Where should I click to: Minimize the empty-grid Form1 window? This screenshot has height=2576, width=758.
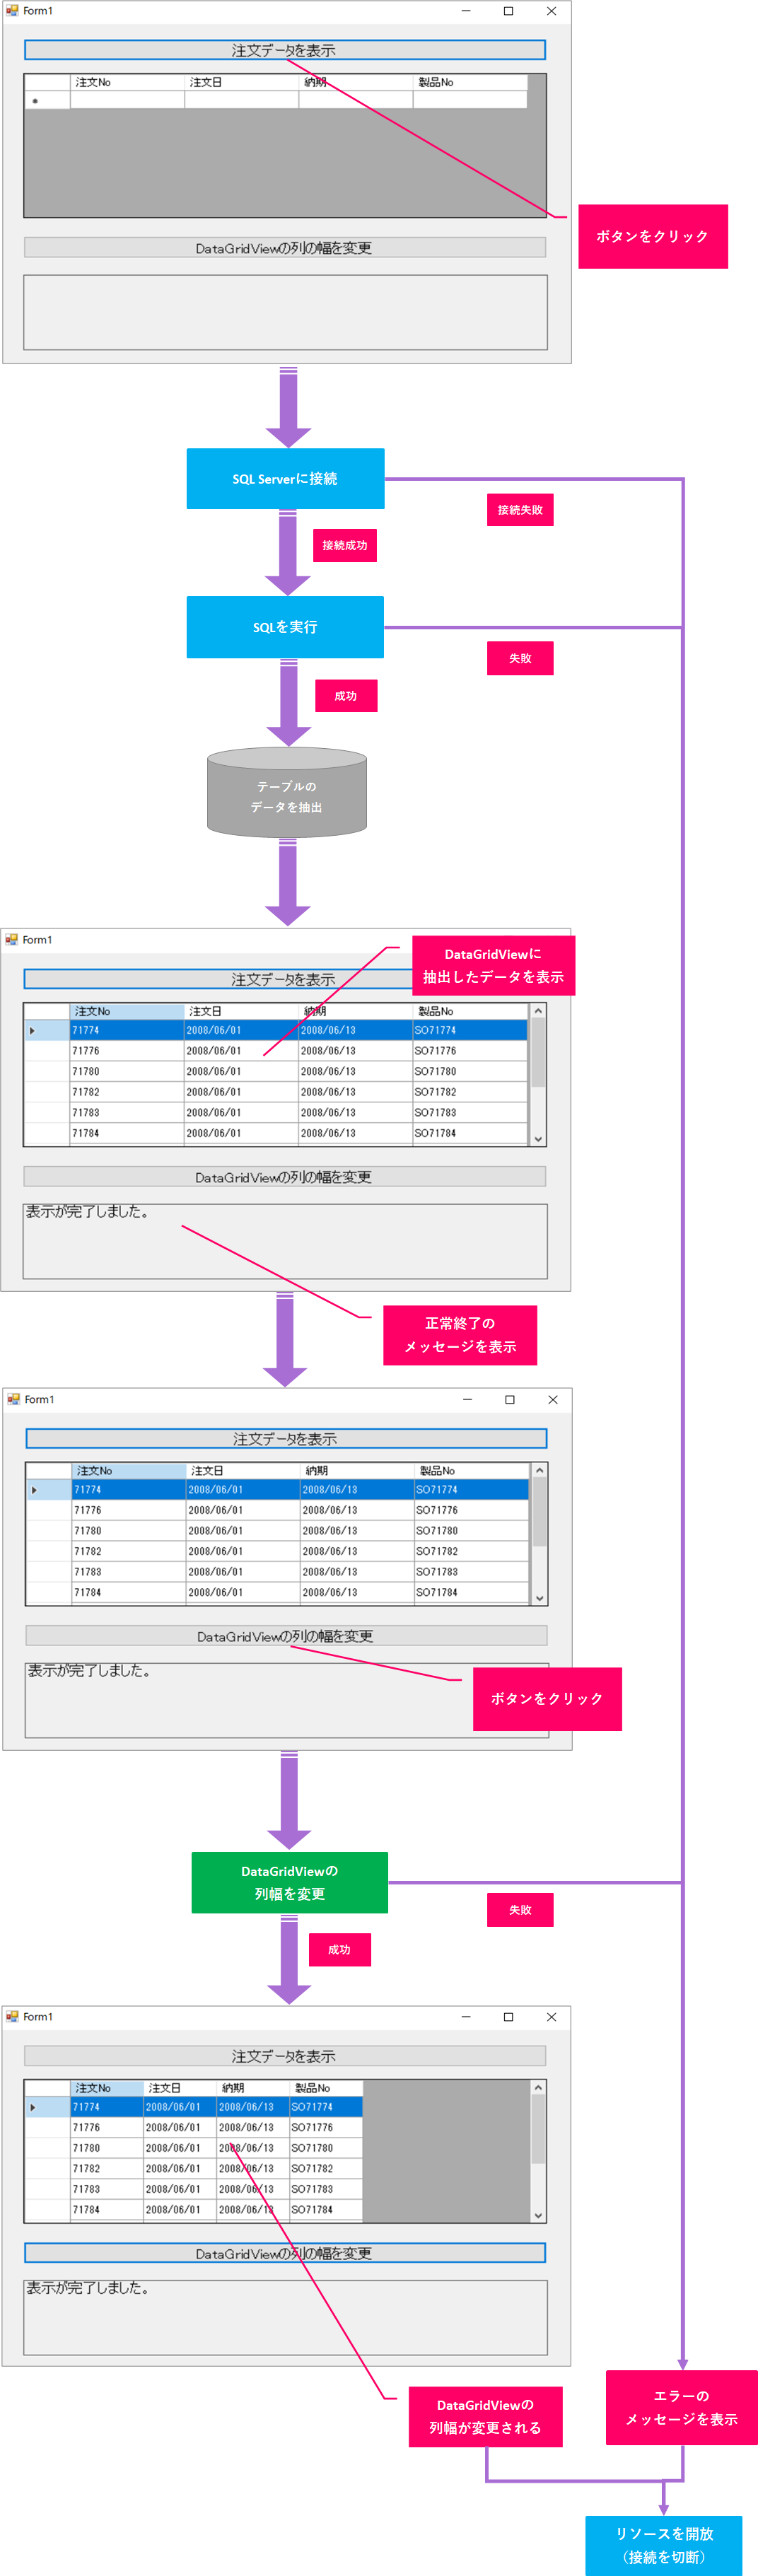pos(466,11)
